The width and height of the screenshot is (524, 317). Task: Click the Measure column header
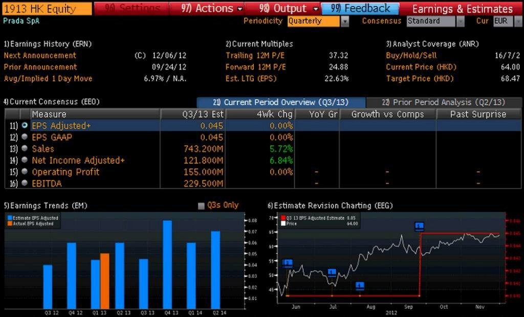95,114
